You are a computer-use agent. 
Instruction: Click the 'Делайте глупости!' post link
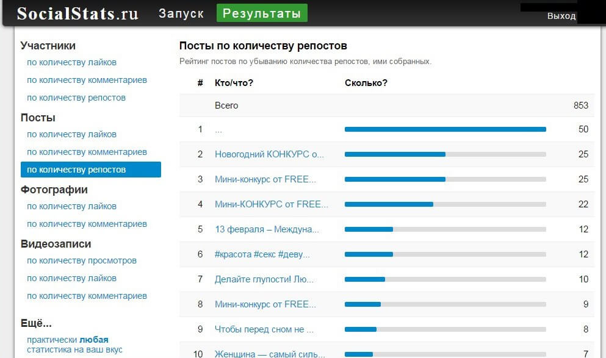(264, 279)
